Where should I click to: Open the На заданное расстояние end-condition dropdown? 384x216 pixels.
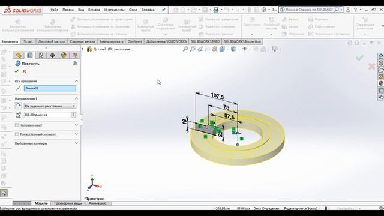(50, 106)
